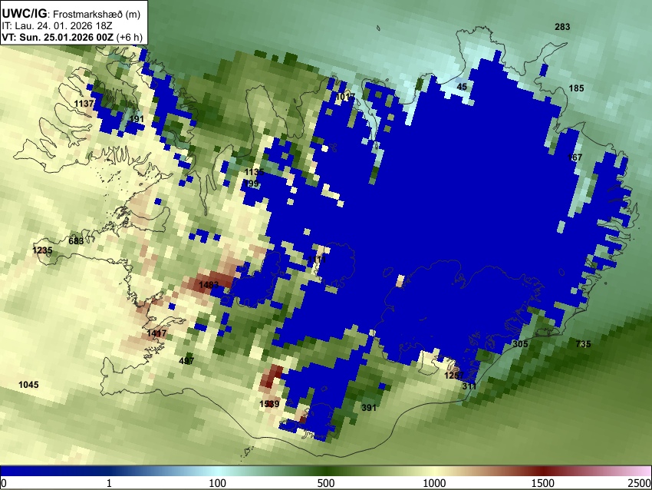Click the map value 1483

coord(209,285)
